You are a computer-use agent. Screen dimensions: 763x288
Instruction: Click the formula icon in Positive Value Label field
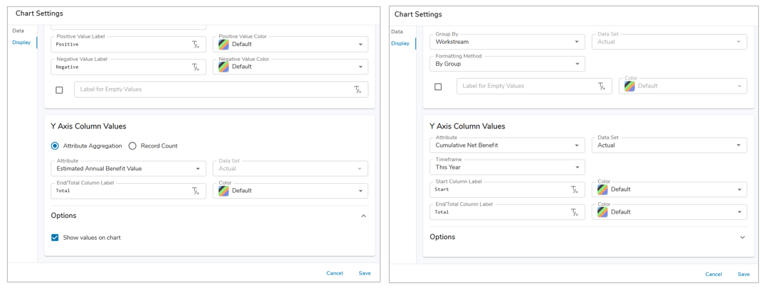click(x=196, y=45)
